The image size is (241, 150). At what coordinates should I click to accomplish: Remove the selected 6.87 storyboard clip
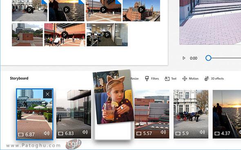(47, 94)
